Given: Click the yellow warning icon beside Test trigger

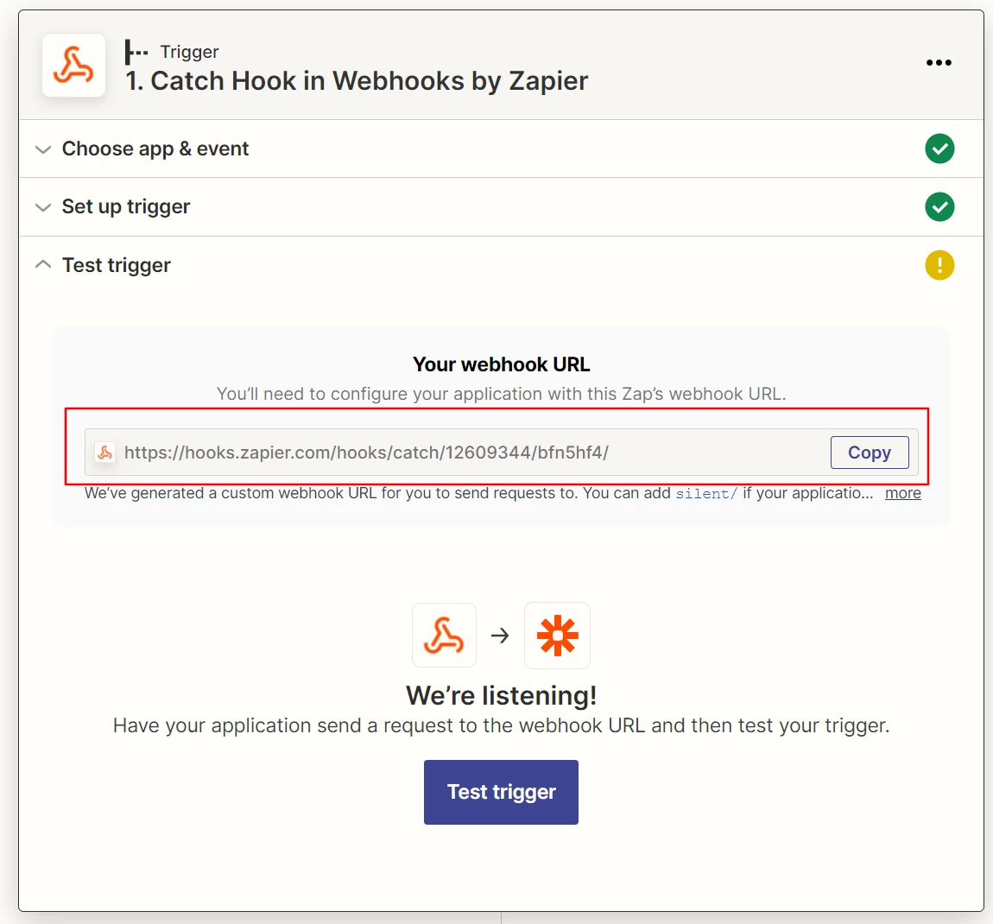Looking at the screenshot, I should point(939,265).
